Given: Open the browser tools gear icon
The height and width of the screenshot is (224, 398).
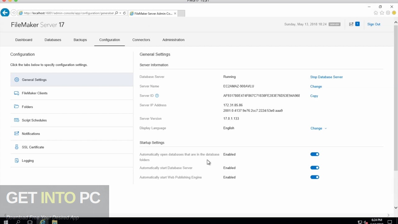Looking at the screenshot, I should coord(388,13).
